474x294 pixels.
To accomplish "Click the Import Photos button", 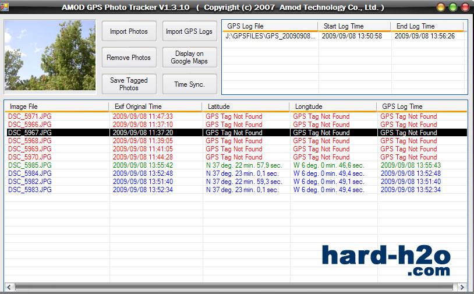I will coord(129,31).
